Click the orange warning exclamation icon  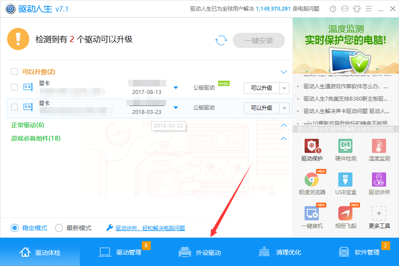coord(18,39)
